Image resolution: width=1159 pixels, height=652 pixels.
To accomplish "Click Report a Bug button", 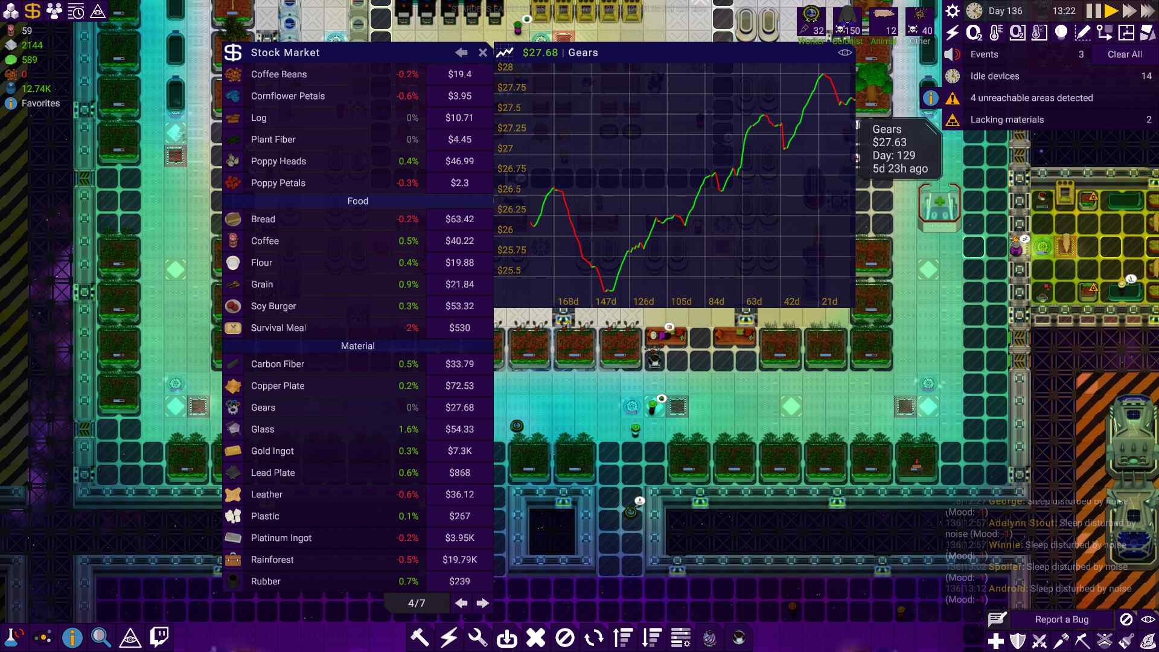I will coord(1061,619).
